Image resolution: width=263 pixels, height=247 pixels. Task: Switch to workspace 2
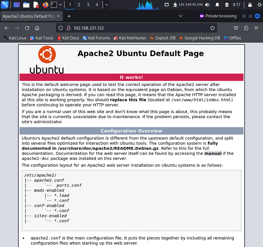click(79, 5)
